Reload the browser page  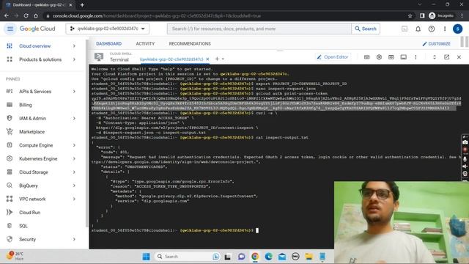[x=26, y=15]
